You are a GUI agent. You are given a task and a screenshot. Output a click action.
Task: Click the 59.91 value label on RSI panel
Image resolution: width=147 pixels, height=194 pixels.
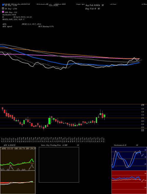(143, 181)
